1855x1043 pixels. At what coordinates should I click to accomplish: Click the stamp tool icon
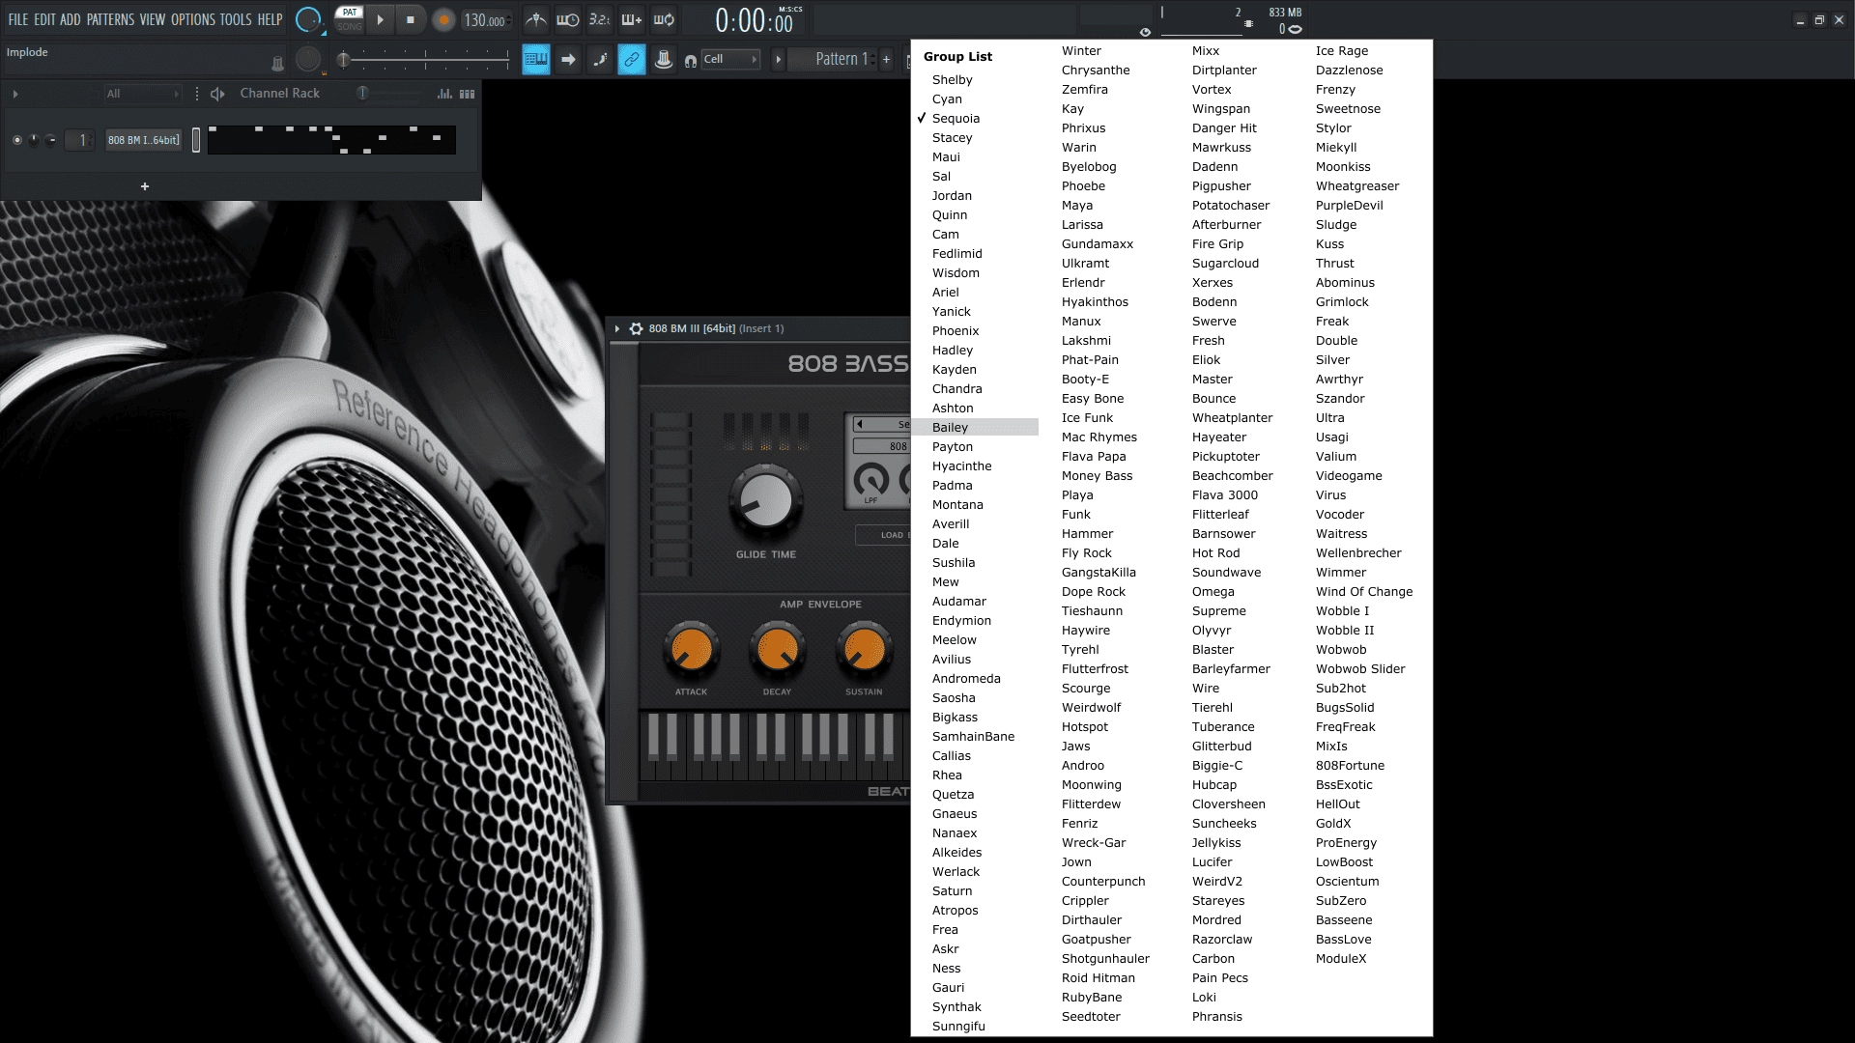tap(664, 60)
